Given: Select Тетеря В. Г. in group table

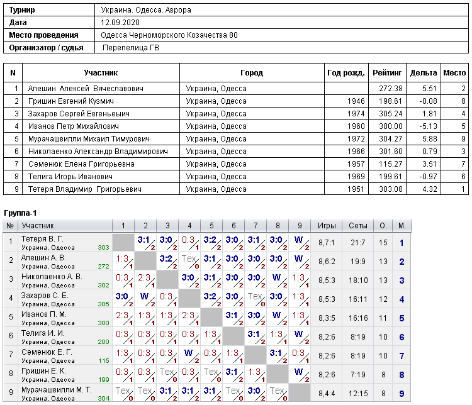Looking at the screenshot, I should (x=42, y=239).
